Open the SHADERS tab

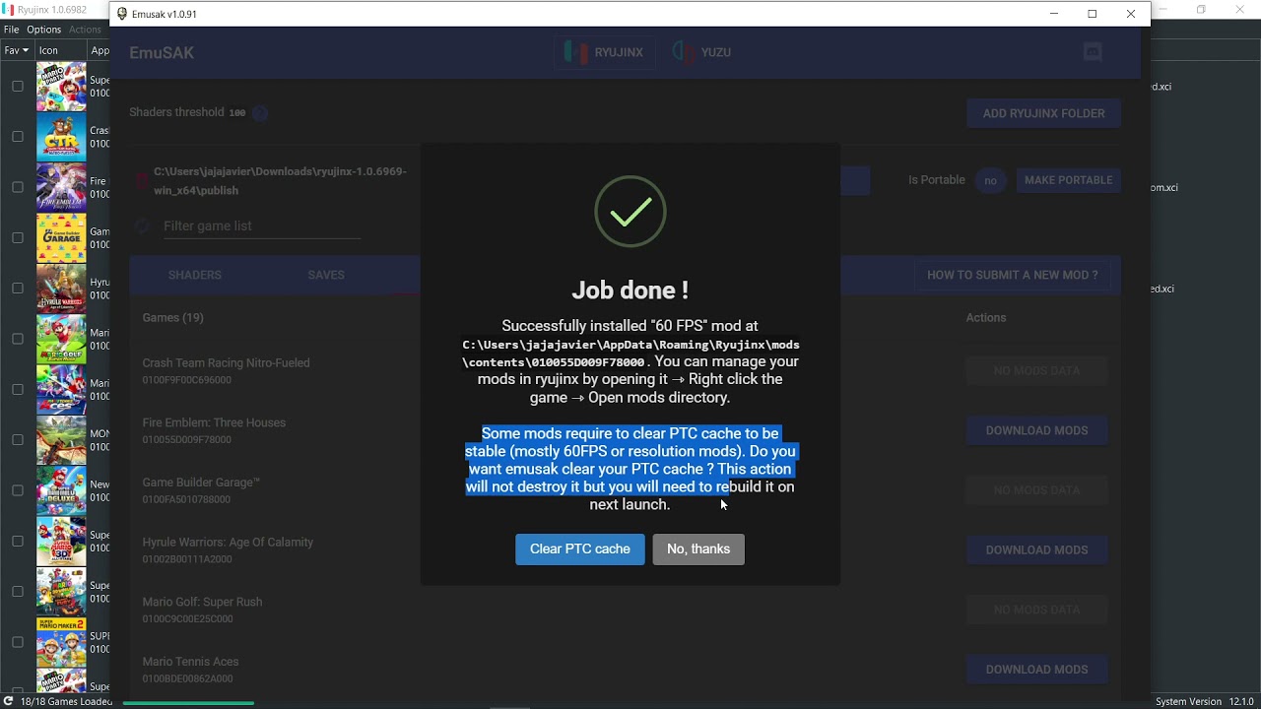pyautogui.click(x=195, y=275)
